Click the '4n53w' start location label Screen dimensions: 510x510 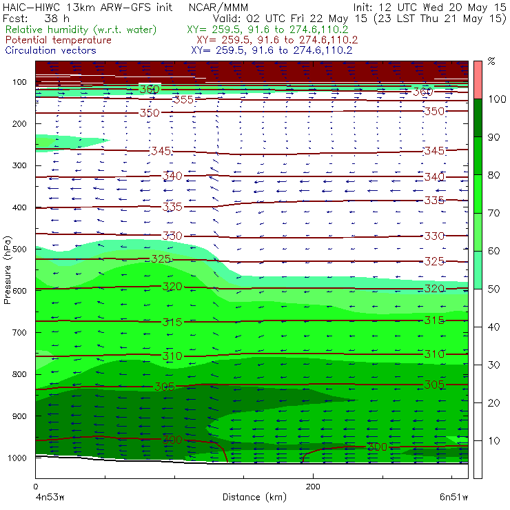pos(50,497)
